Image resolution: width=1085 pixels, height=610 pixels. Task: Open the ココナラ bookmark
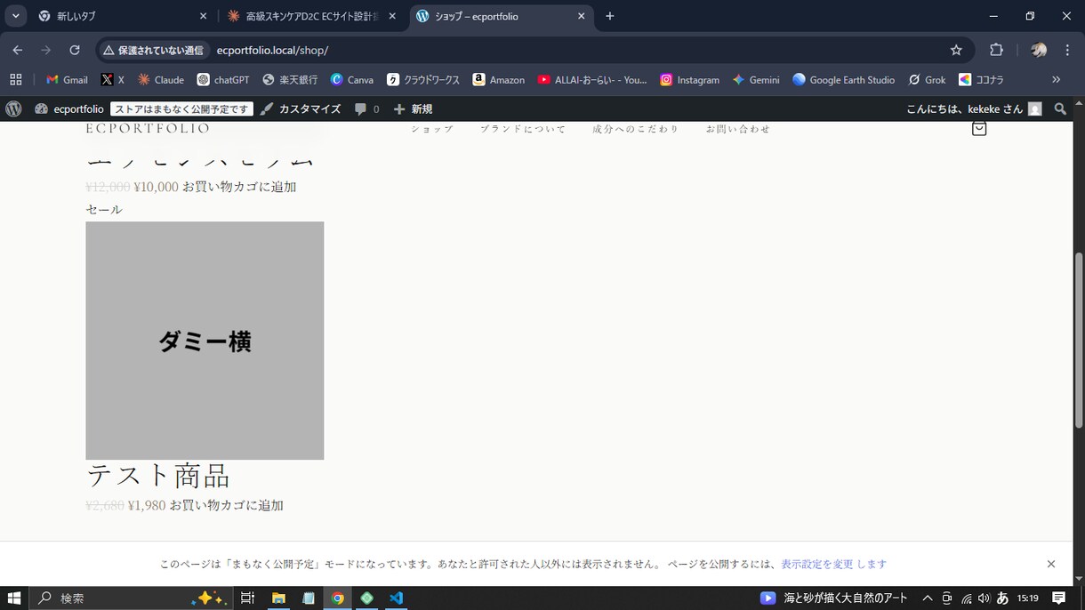981,79
